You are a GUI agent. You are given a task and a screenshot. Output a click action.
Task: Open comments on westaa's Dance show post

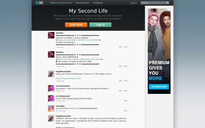click(x=121, y=66)
